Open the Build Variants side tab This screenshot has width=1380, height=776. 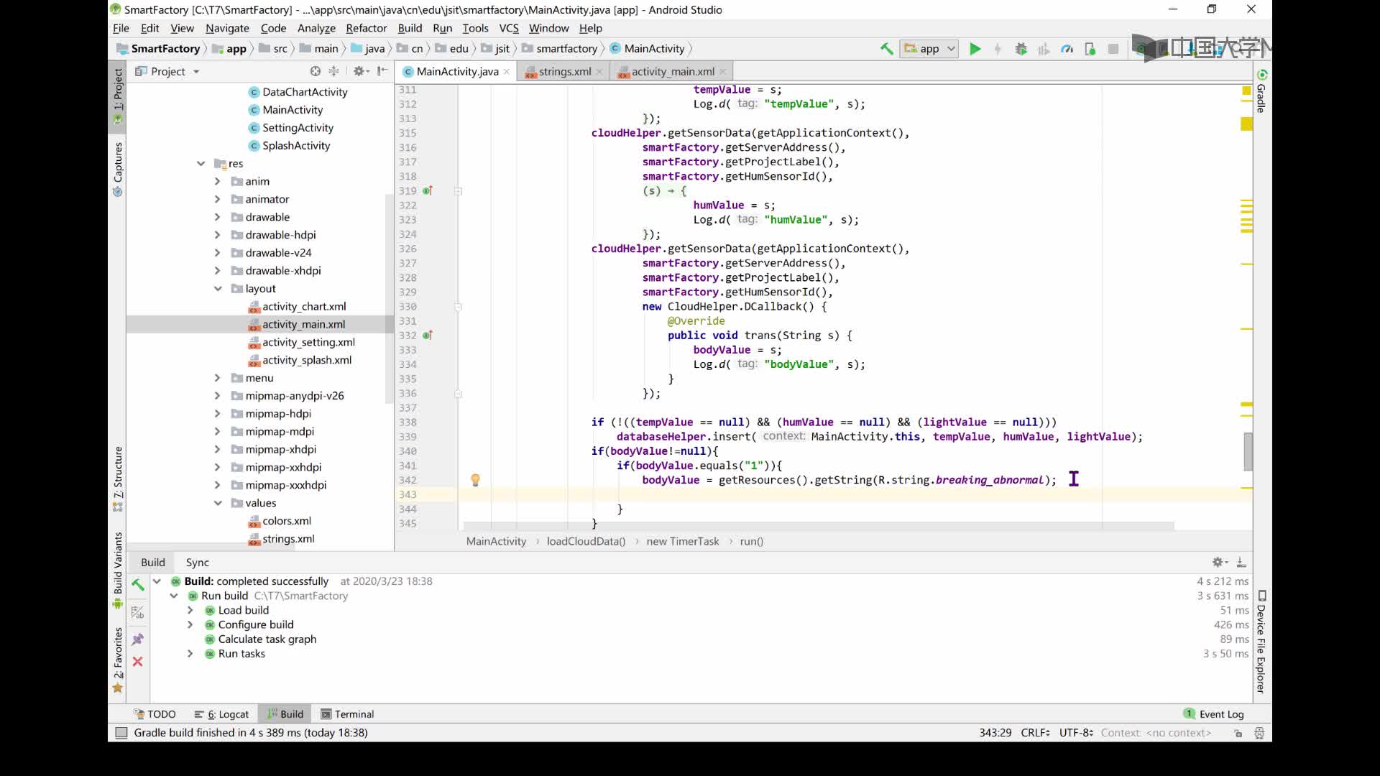pos(118,571)
